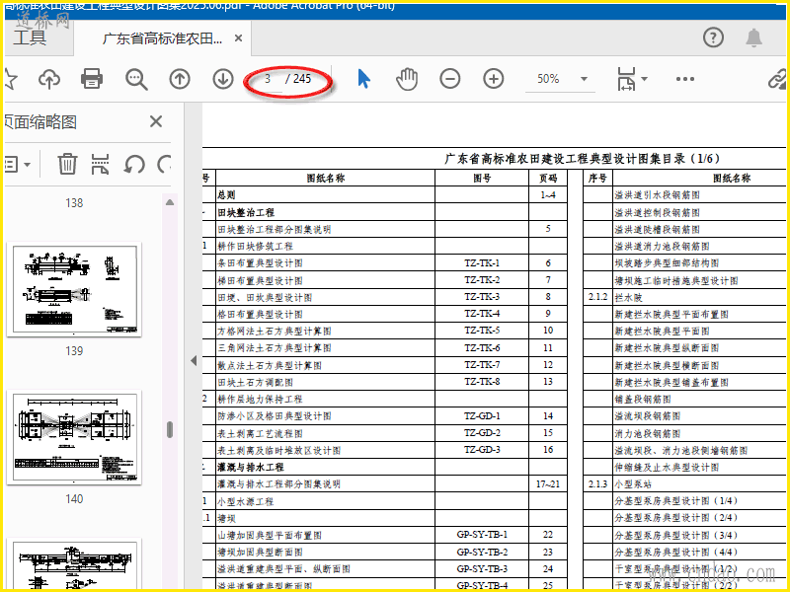Click the 页码 column header
The width and height of the screenshot is (790, 592).
pyautogui.click(x=548, y=178)
